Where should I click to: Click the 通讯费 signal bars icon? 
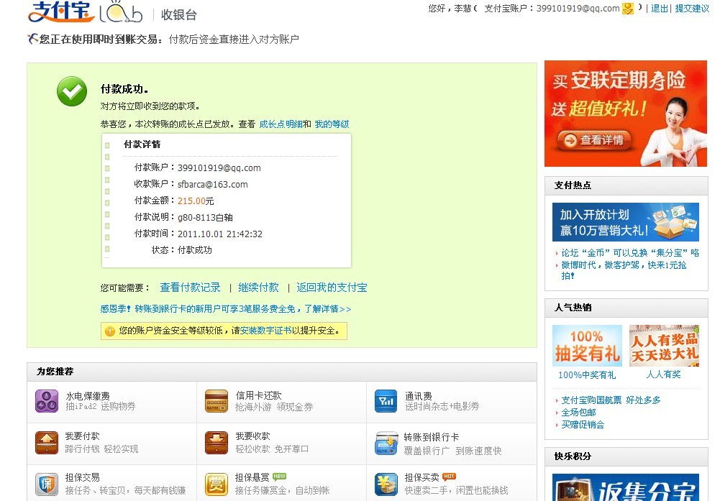point(386,401)
